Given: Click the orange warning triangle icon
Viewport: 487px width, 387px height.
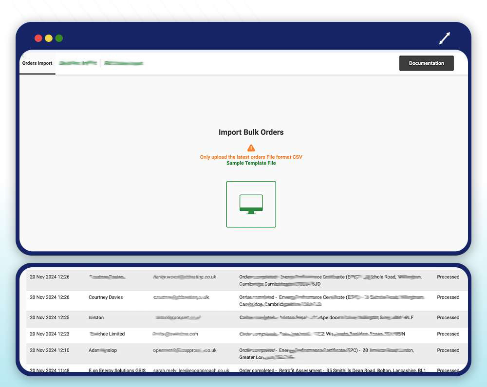Looking at the screenshot, I should 251,148.
